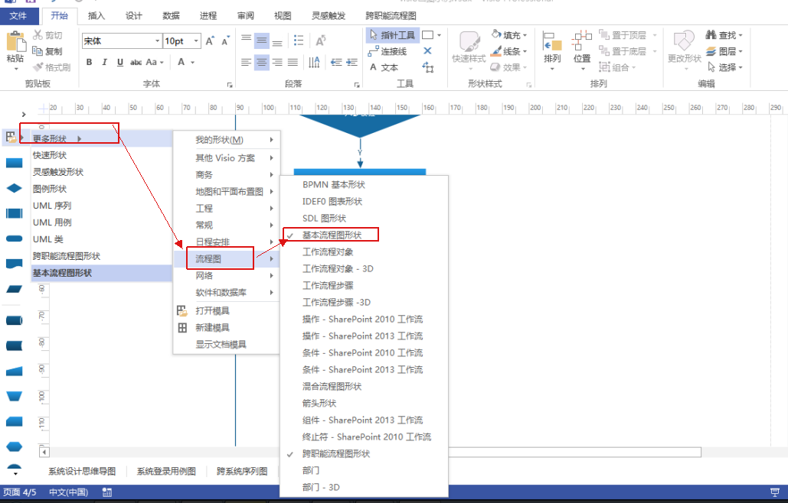Switch to the 视图 View tab

coord(283,15)
